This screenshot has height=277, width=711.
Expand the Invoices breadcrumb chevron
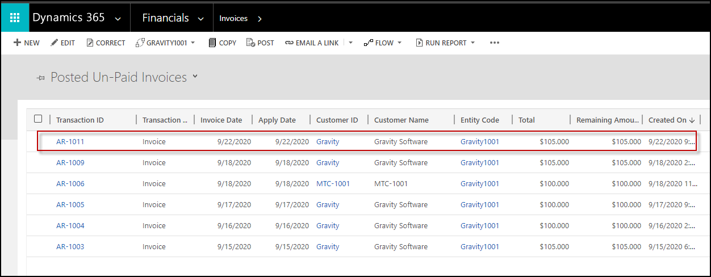click(x=260, y=19)
